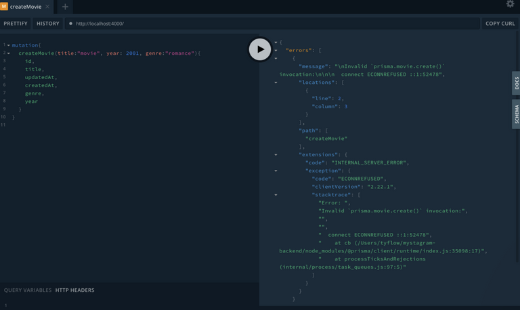The height and width of the screenshot is (310, 520).
Task: Open the SCHEMA side tab
Action: click(517, 114)
